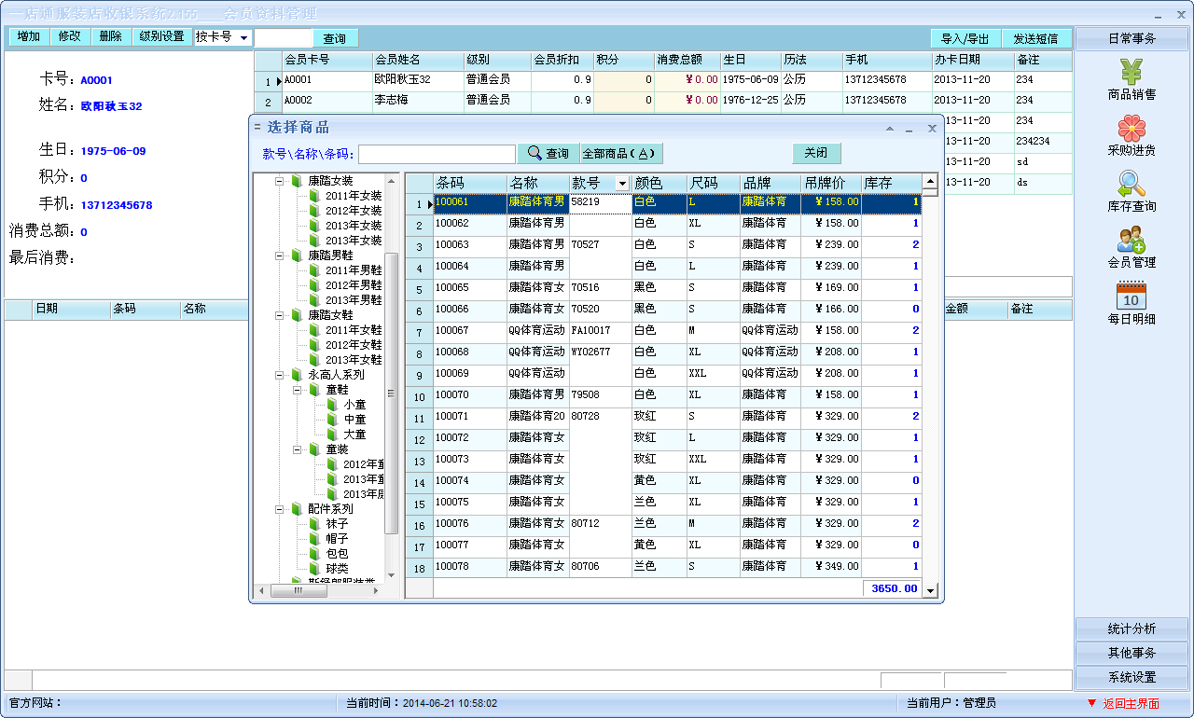Open the 款号 column filter dropdown

(623, 184)
